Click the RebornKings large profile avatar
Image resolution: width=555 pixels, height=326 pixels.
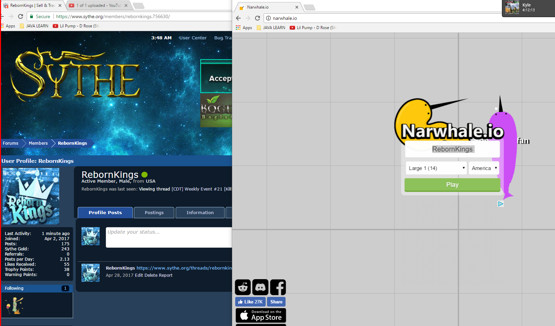point(31,196)
